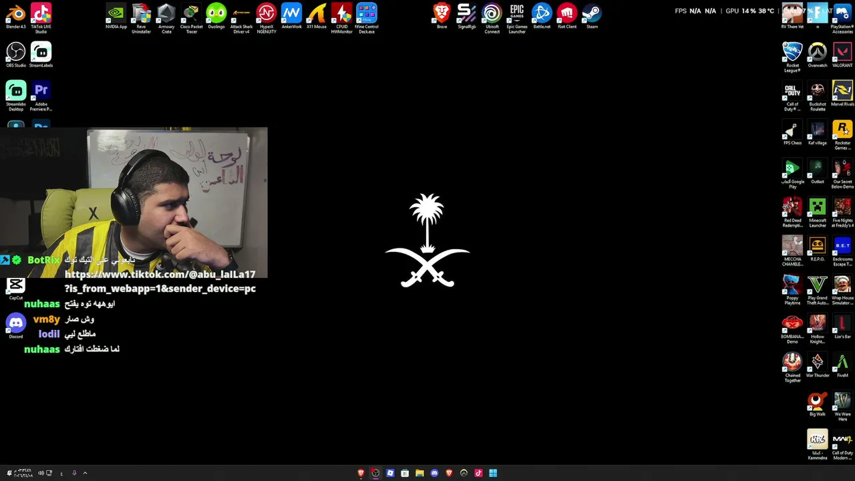855x481 pixels.
Task: Click the FPS Chess desktop icon
Action: pyautogui.click(x=792, y=132)
